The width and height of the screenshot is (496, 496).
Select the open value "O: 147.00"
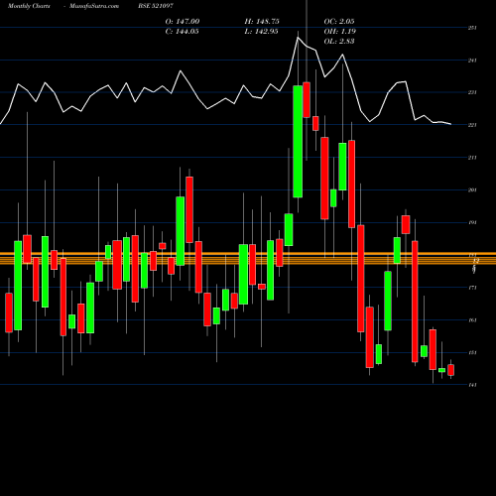[183, 22]
